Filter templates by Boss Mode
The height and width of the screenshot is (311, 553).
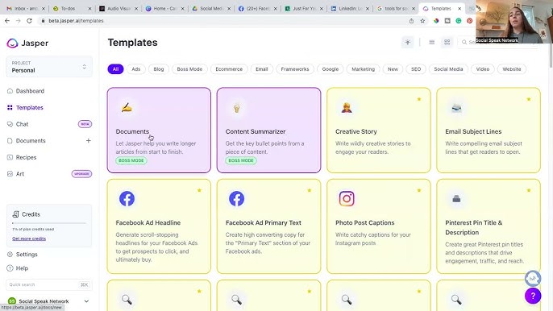point(189,69)
